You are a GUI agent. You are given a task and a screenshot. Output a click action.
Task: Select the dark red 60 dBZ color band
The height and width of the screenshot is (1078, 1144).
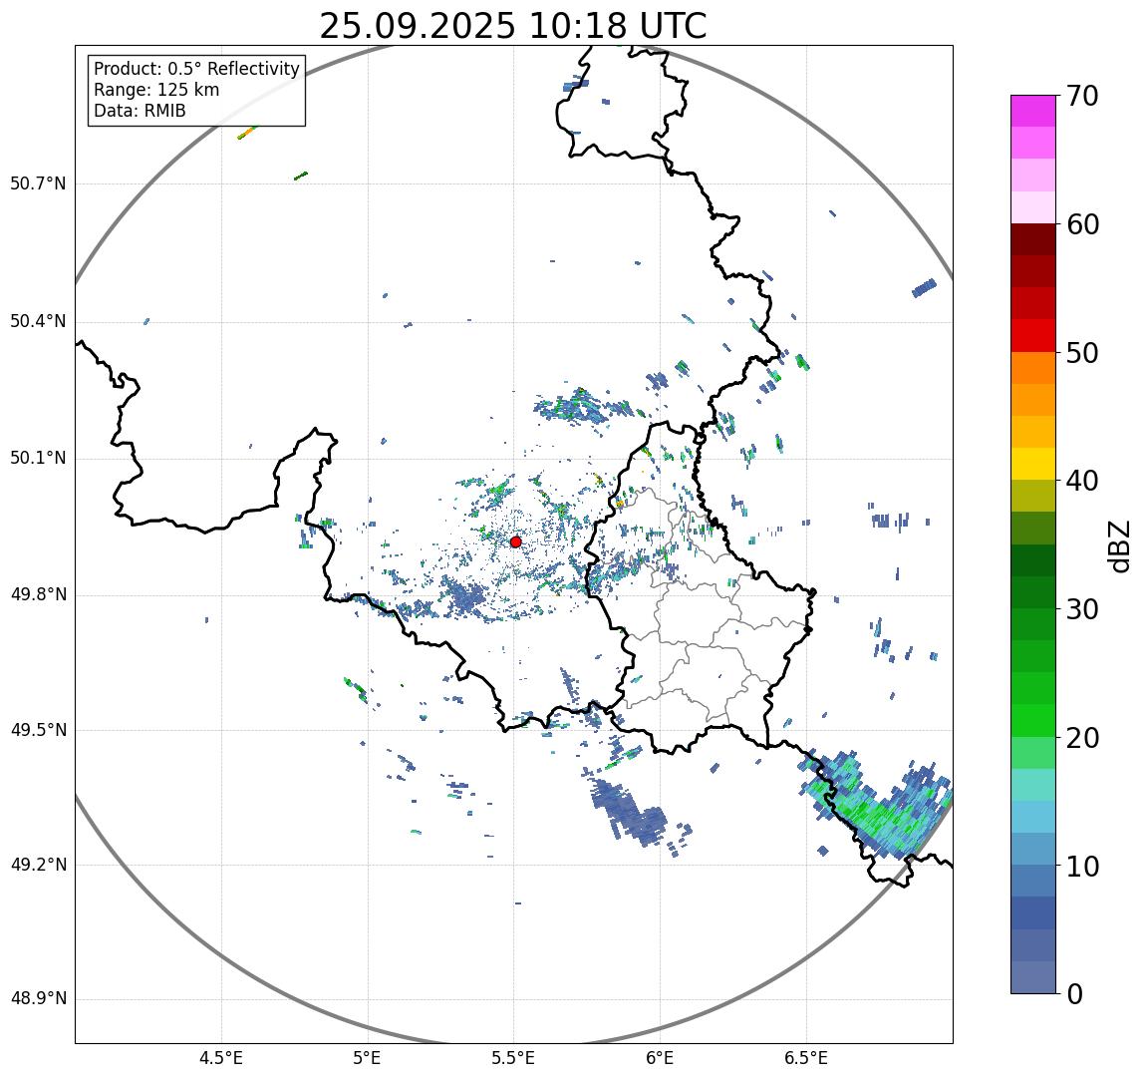pos(1033,238)
